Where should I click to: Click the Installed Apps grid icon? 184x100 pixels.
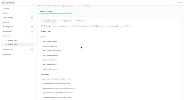pos(6,45)
